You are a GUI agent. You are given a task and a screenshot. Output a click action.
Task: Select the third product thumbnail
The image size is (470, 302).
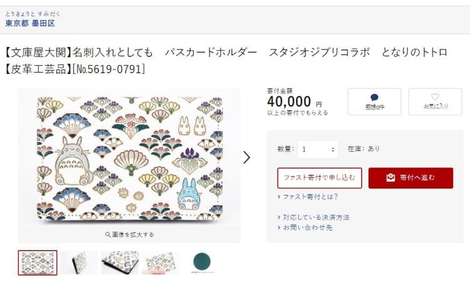click(x=120, y=263)
